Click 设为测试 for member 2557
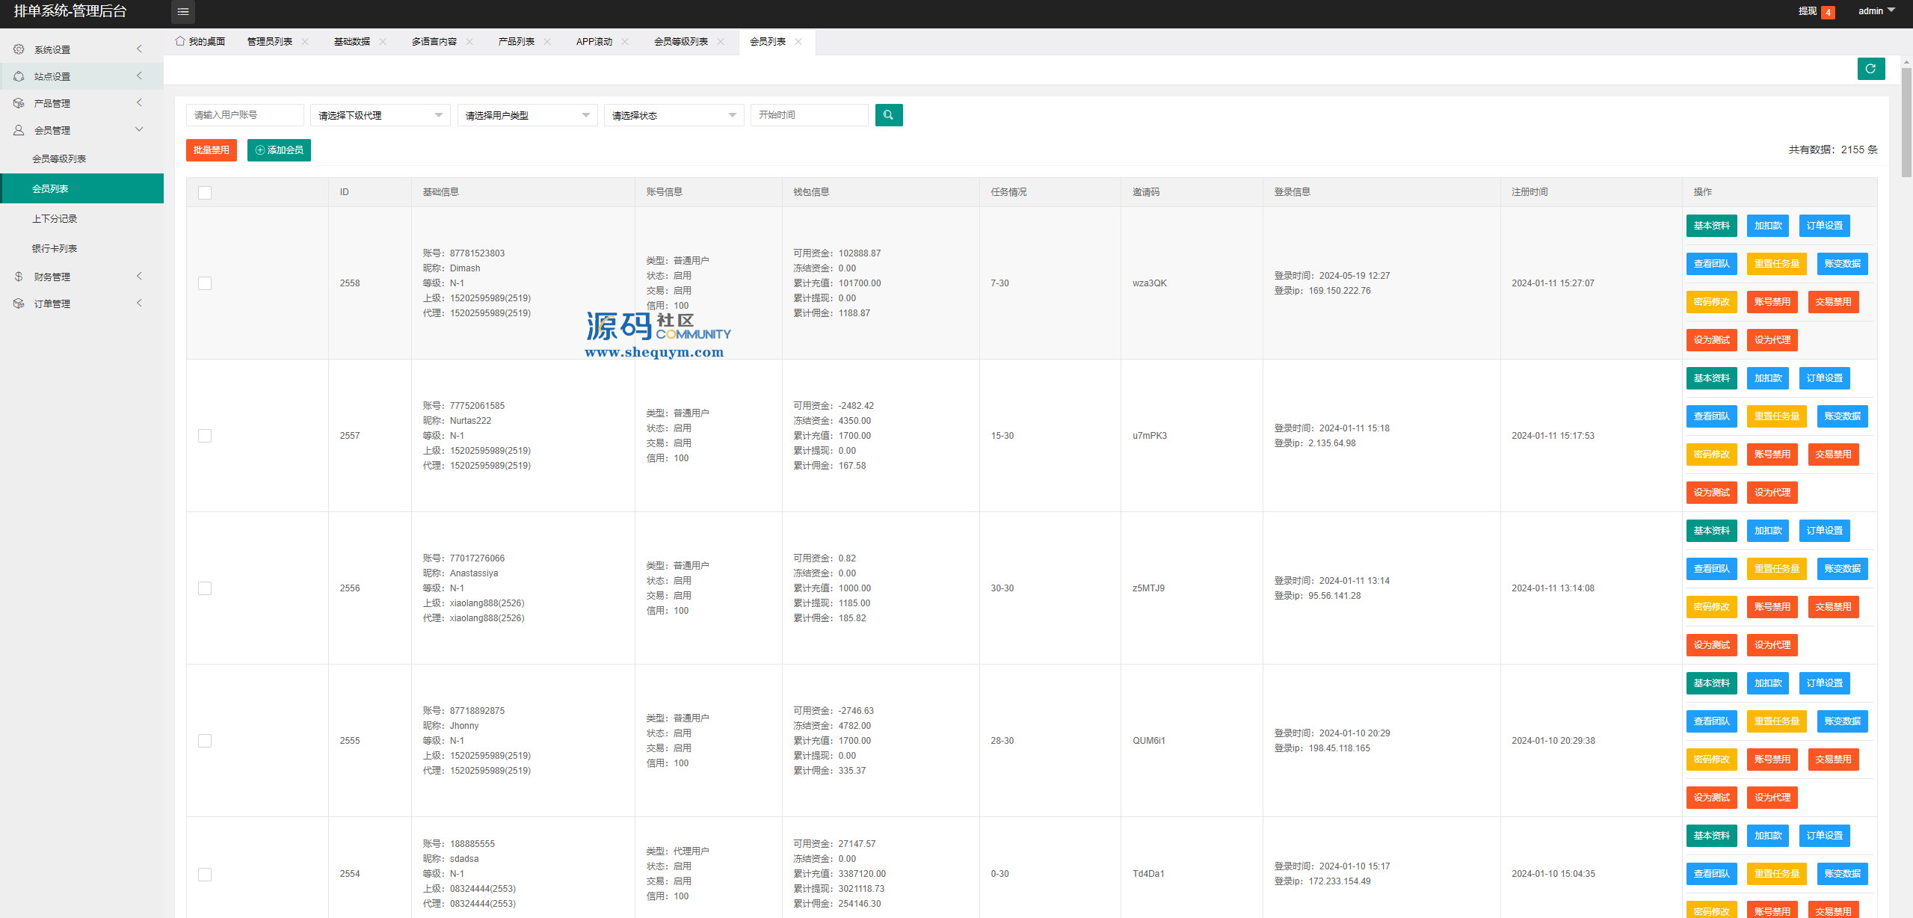 pos(1711,493)
